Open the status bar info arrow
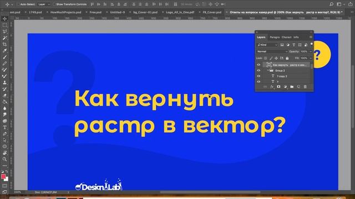The width and height of the screenshot is (355, 199). pyautogui.click(x=68, y=192)
